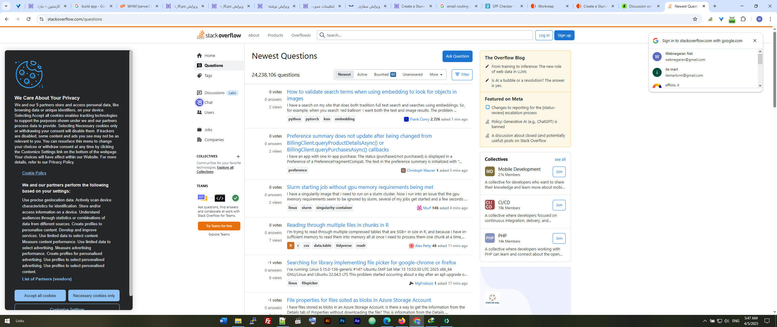
Task: Click the cookie banner scrollbar
Action: point(131,173)
